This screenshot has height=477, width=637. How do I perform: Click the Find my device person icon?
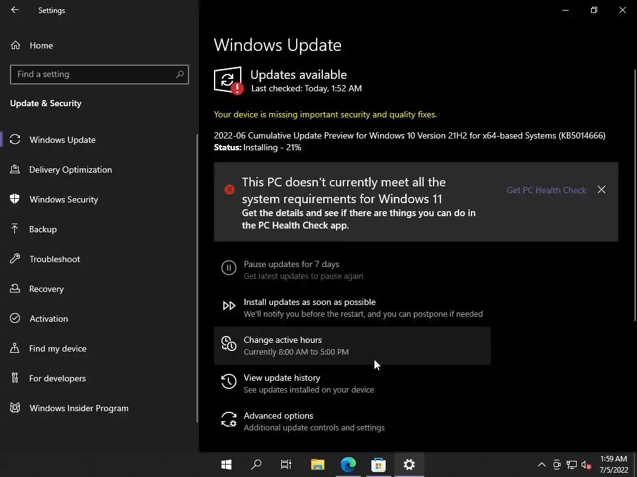click(15, 348)
